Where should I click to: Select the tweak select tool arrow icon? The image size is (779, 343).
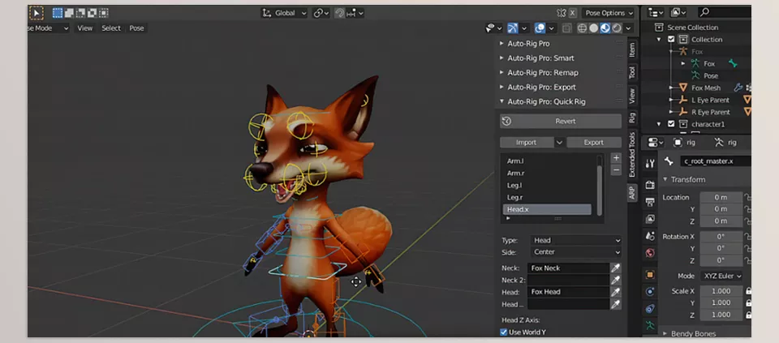point(37,13)
